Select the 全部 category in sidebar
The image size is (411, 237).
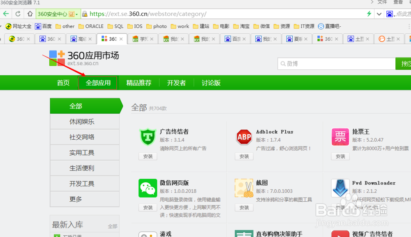click(85, 106)
